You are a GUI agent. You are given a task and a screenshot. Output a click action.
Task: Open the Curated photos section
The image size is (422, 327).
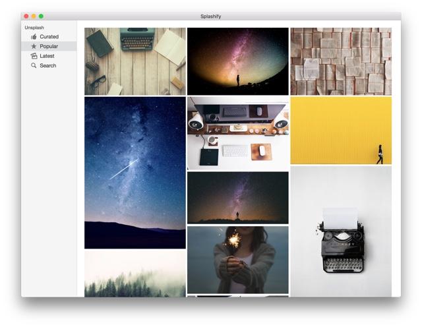[49, 37]
